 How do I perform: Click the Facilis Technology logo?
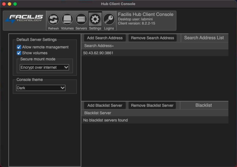pos(24,19)
